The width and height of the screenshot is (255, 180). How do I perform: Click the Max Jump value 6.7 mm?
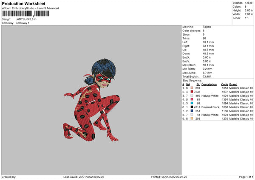click(x=207, y=73)
